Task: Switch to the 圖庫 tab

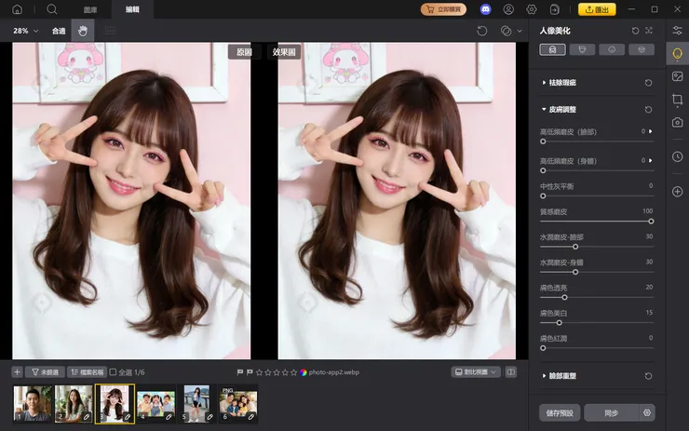Action: [x=90, y=9]
